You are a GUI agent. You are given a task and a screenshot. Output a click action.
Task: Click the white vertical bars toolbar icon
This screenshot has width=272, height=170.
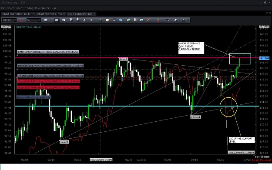point(135,20)
